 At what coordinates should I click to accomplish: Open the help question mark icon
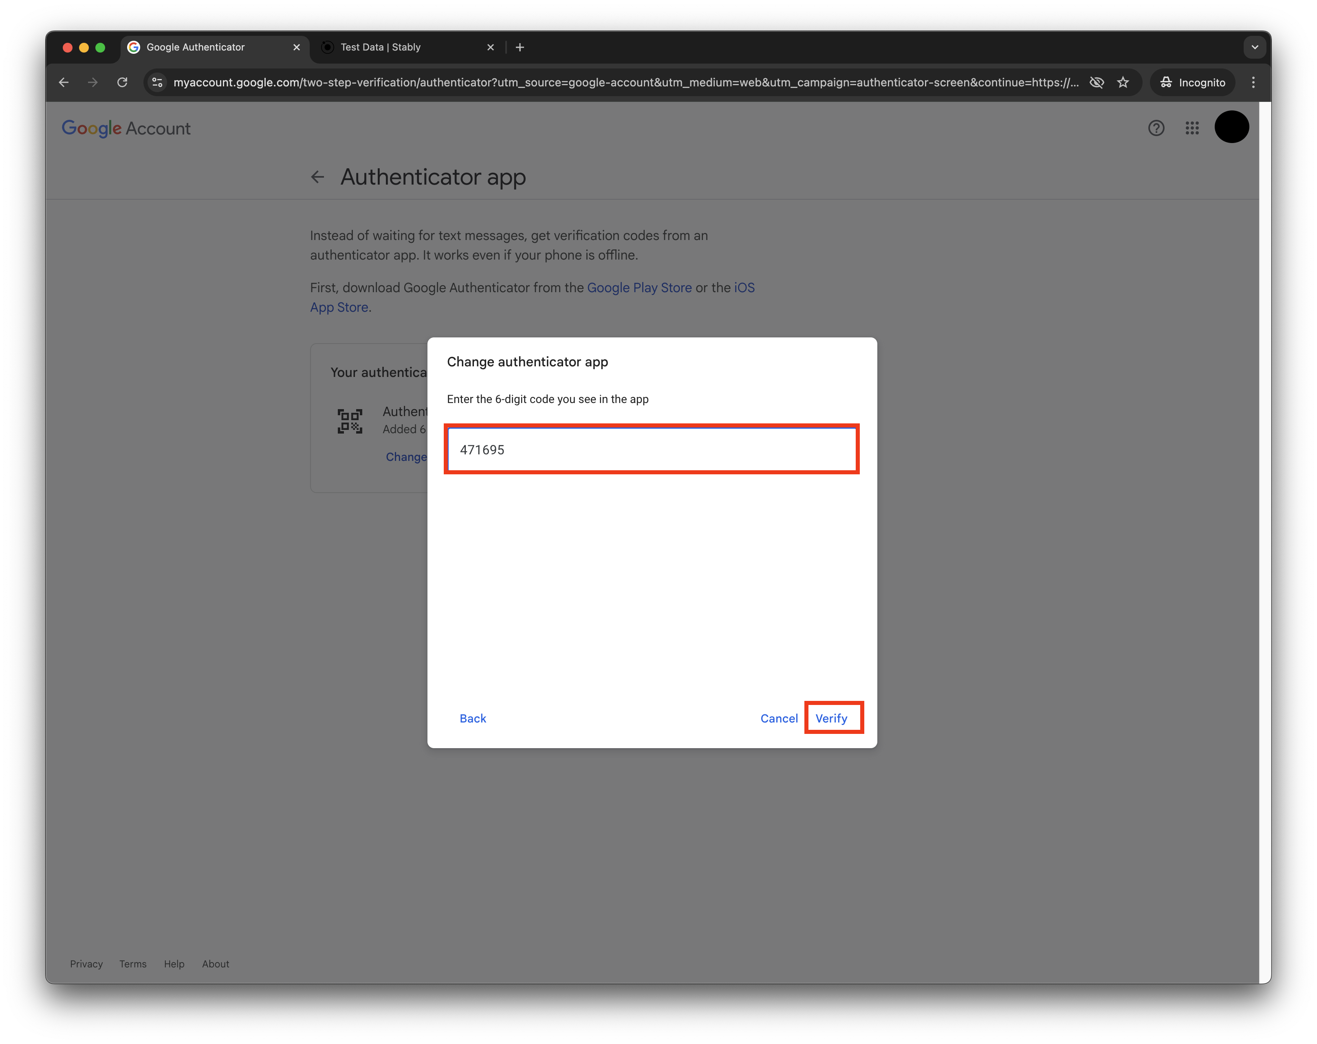[1156, 128]
